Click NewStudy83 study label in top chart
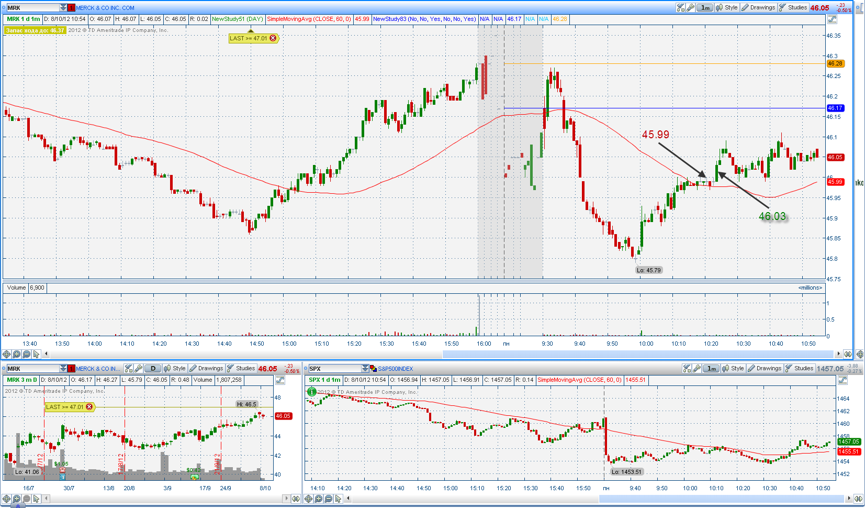 [x=424, y=19]
